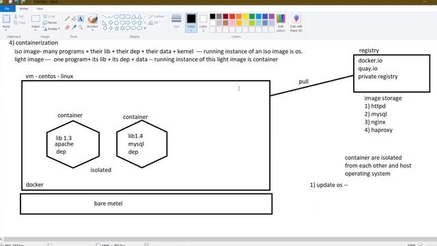Select the Magnifier tool

[x=81, y=27]
